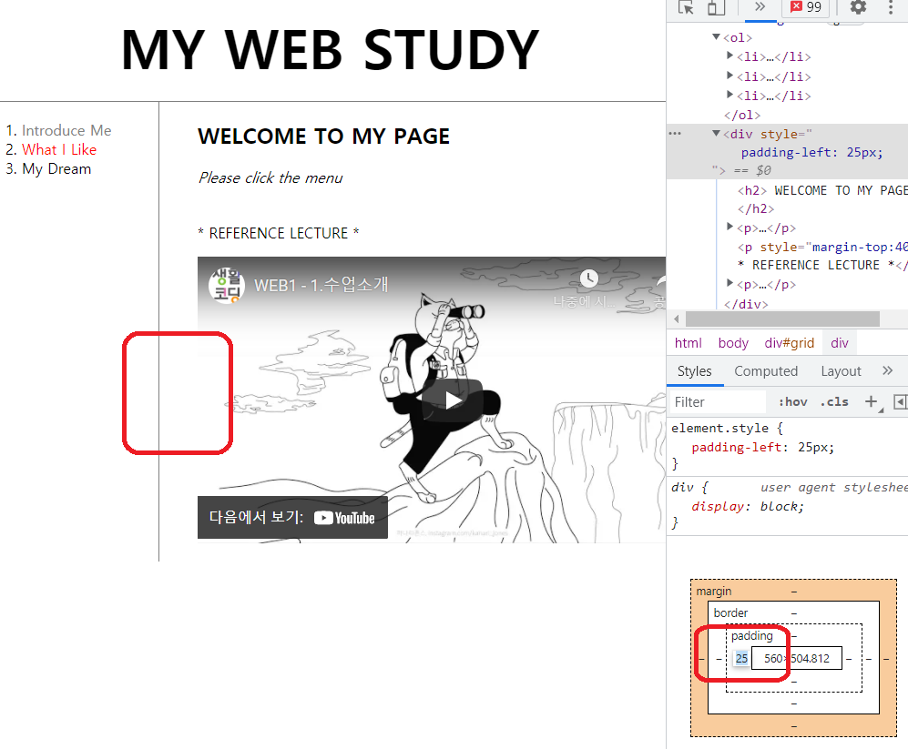This screenshot has height=749, width=908.
Task: Toggle the .cls class editor button
Action: point(834,401)
